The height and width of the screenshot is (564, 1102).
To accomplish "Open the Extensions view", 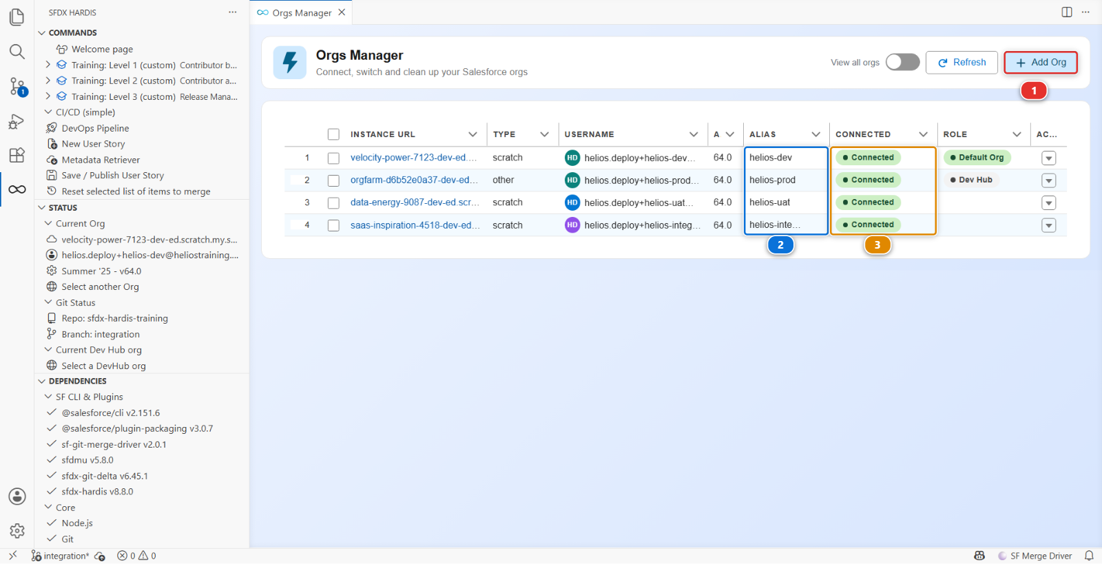I will (17, 155).
